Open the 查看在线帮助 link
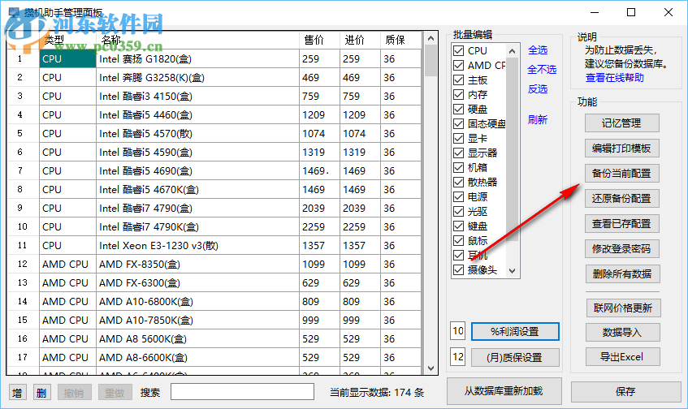Screen dimensions: 688x409 pos(614,78)
